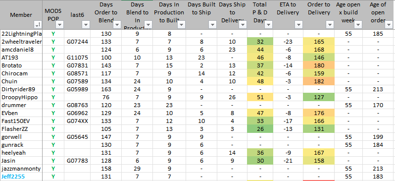Select green cell with value 26
Screen dimensions: 395x181
pos(260,129)
